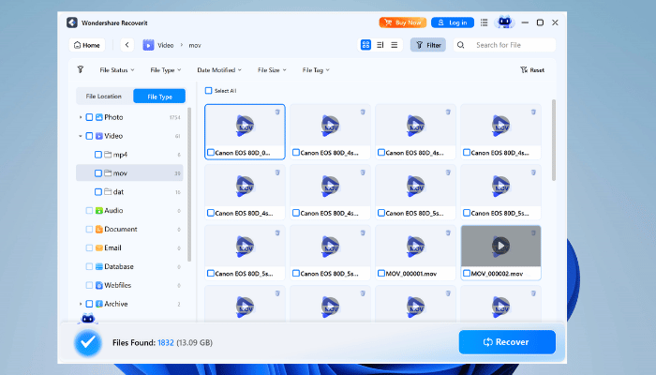Go to the Home screen
The height and width of the screenshot is (375, 656).
point(87,45)
